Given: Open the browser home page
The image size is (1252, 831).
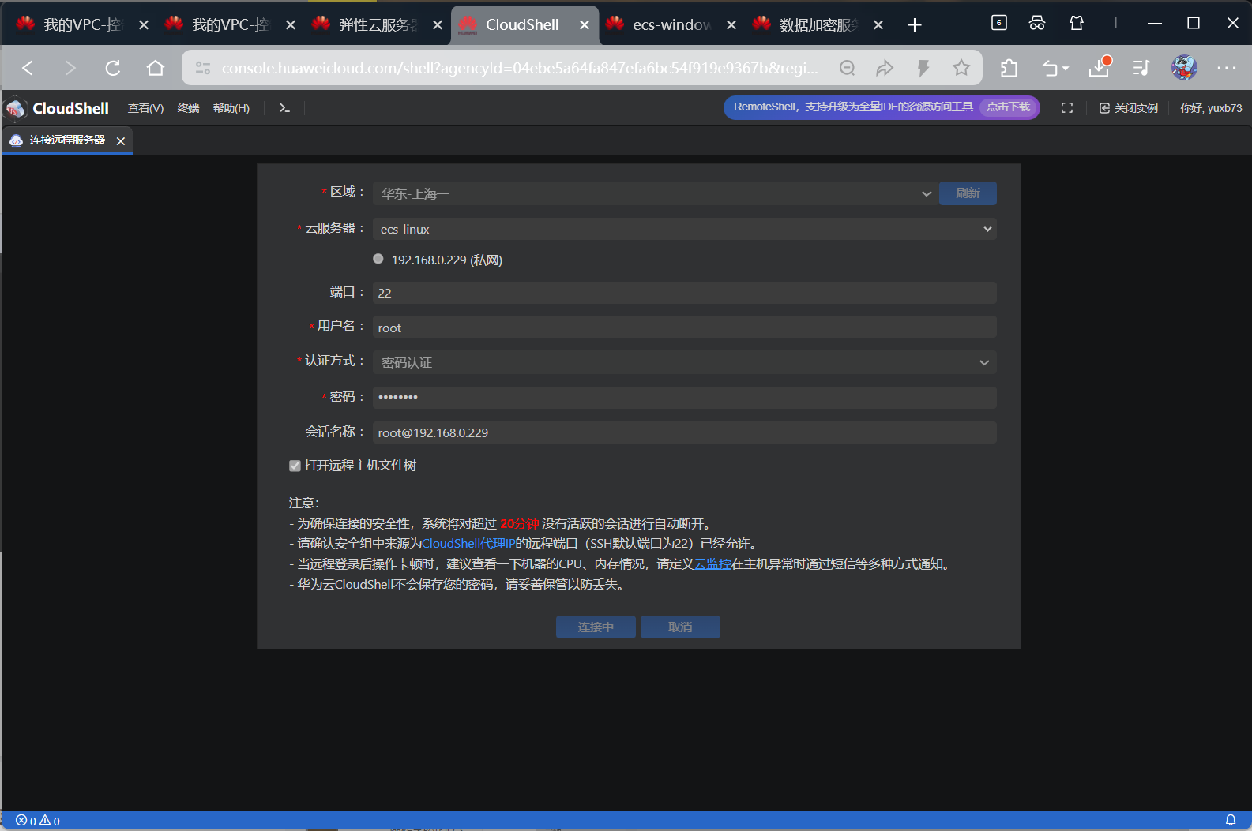Looking at the screenshot, I should [x=156, y=68].
